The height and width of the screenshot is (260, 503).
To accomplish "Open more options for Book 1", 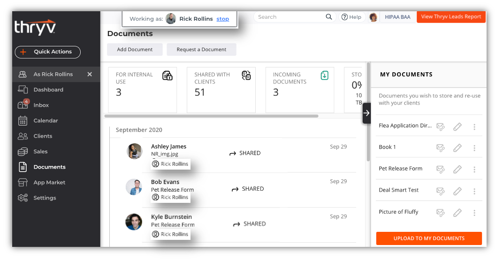I will 474,148.
